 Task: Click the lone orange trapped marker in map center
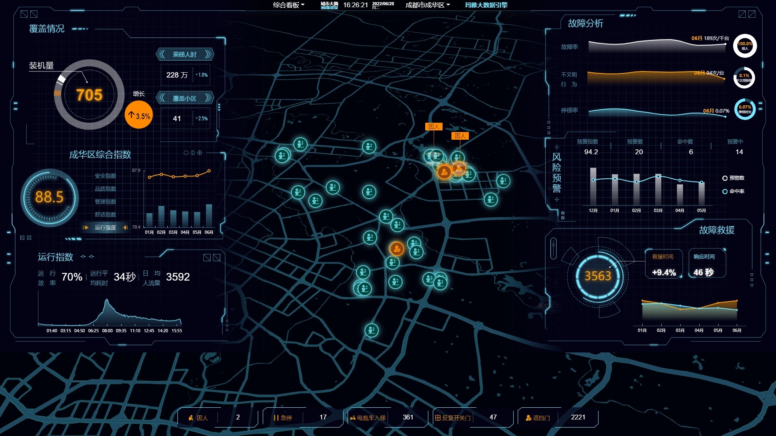point(397,249)
